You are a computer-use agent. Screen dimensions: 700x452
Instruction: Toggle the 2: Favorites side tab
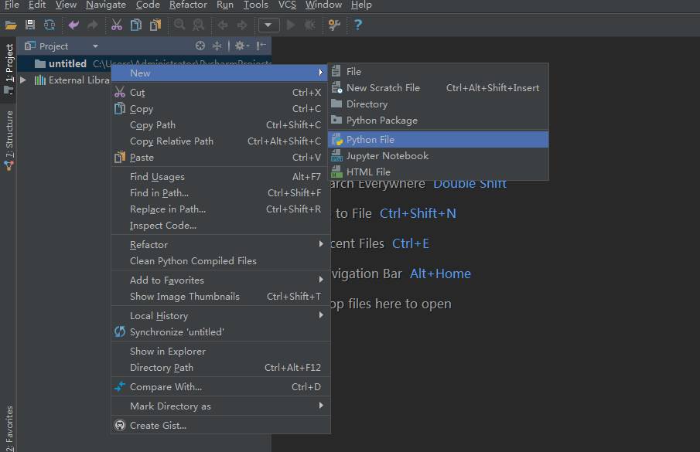click(9, 428)
